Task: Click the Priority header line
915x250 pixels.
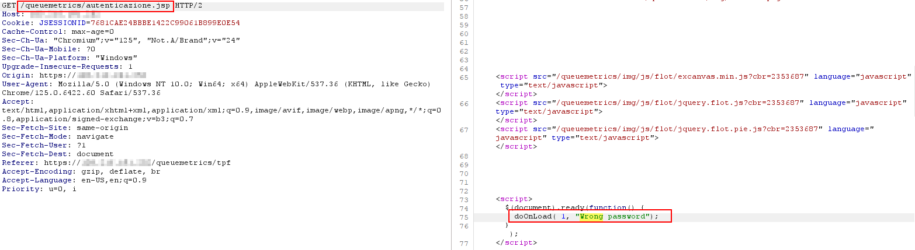Action: [x=39, y=189]
